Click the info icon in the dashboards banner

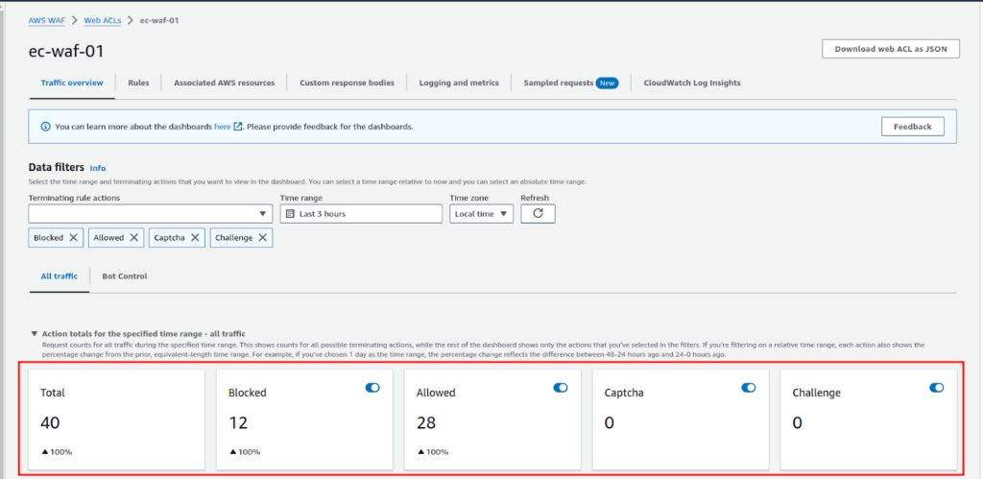click(45, 127)
